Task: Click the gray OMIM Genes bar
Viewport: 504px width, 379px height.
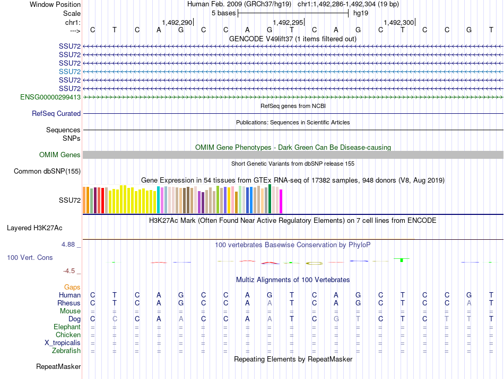Action: click(x=293, y=155)
